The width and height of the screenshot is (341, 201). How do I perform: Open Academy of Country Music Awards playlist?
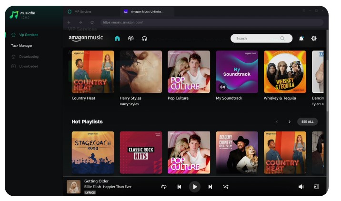[237, 152]
